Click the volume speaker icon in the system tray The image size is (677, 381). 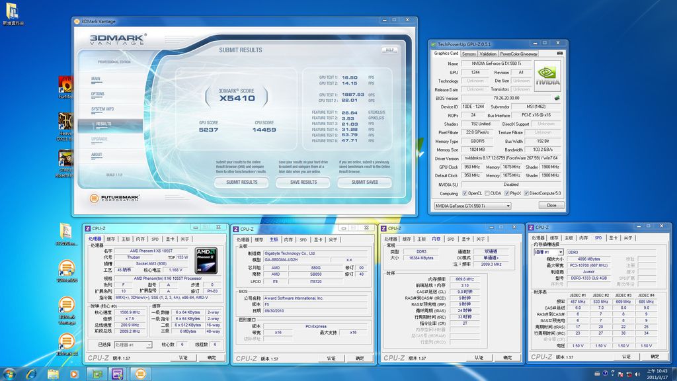(637, 374)
